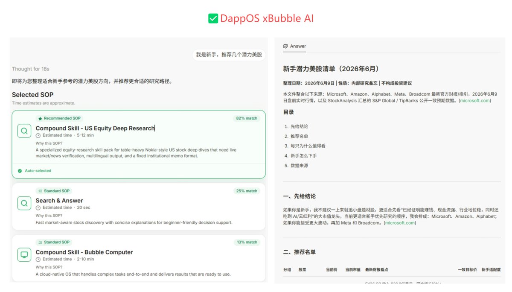This screenshot has width=512, height=292.
Task: Jump to 先给结论 in the table of contents
Action: [299, 126]
